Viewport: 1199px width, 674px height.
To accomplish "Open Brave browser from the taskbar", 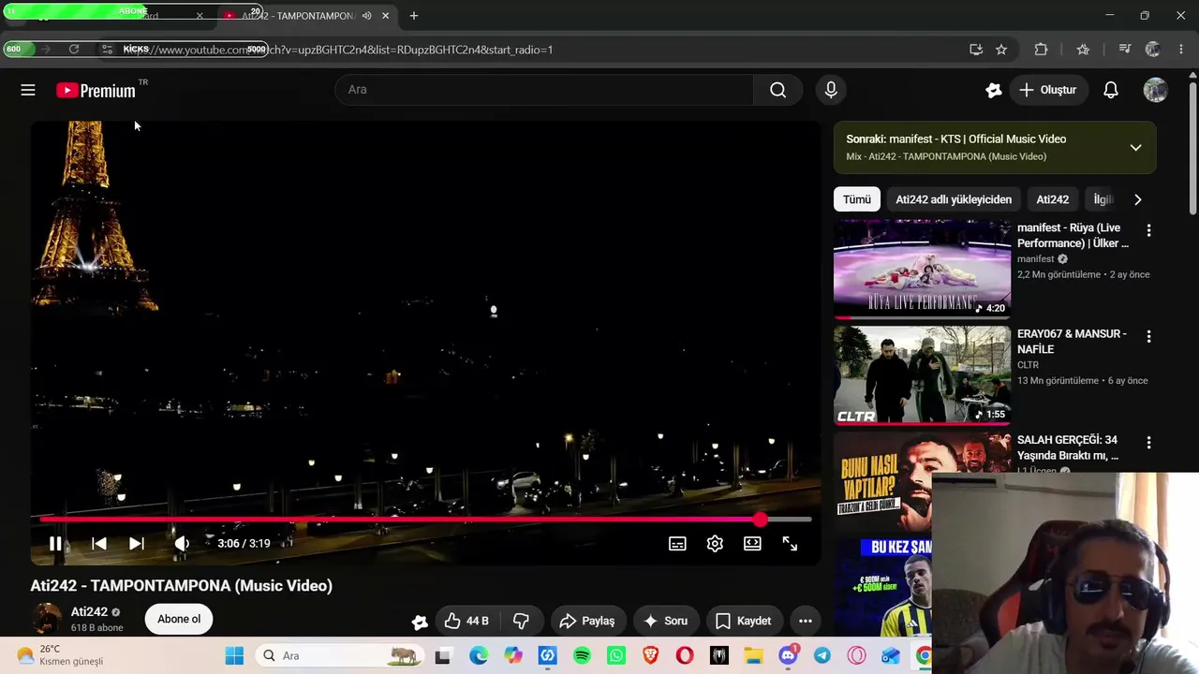I will [650, 655].
